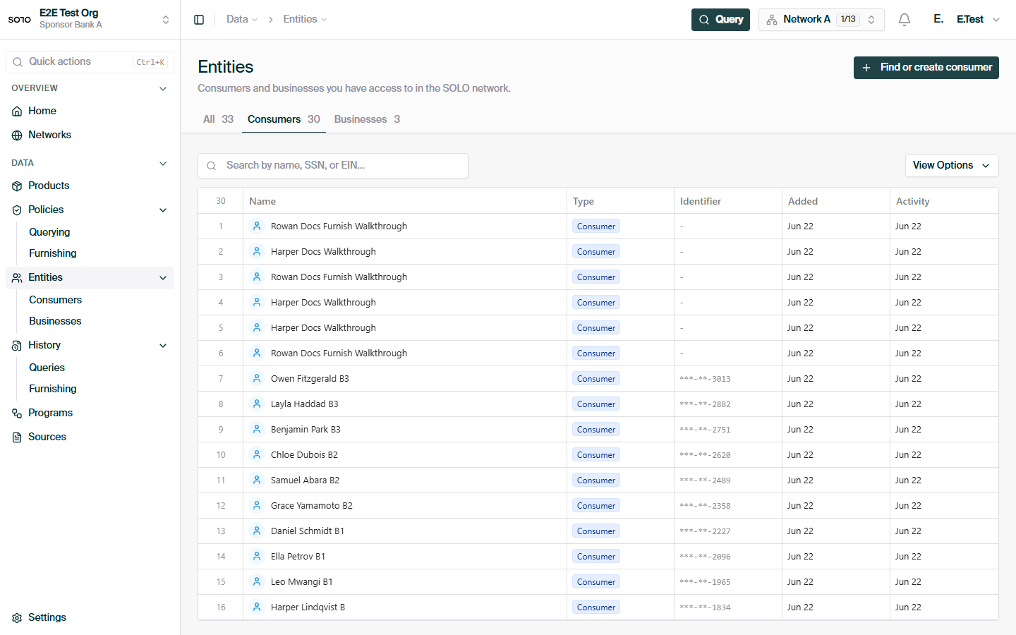
Task: Click the search magnifier in Quick actions
Action: pyautogui.click(x=18, y=62)
